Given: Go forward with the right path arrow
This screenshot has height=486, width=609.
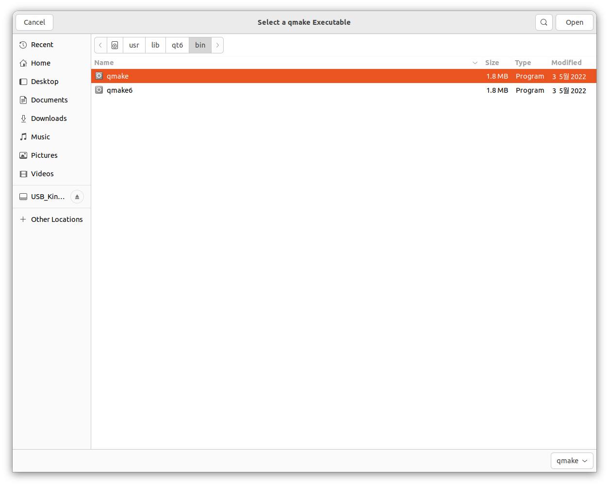Looking at the screenshot, I should [x=217, y=45].
